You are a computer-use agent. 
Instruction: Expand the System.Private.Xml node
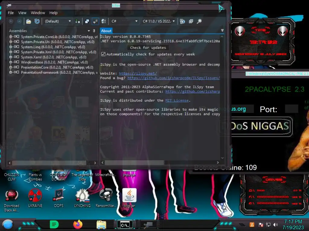[11, 52]
